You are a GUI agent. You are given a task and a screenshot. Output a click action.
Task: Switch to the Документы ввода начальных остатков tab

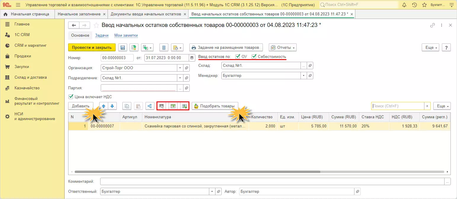coord(146,14)
